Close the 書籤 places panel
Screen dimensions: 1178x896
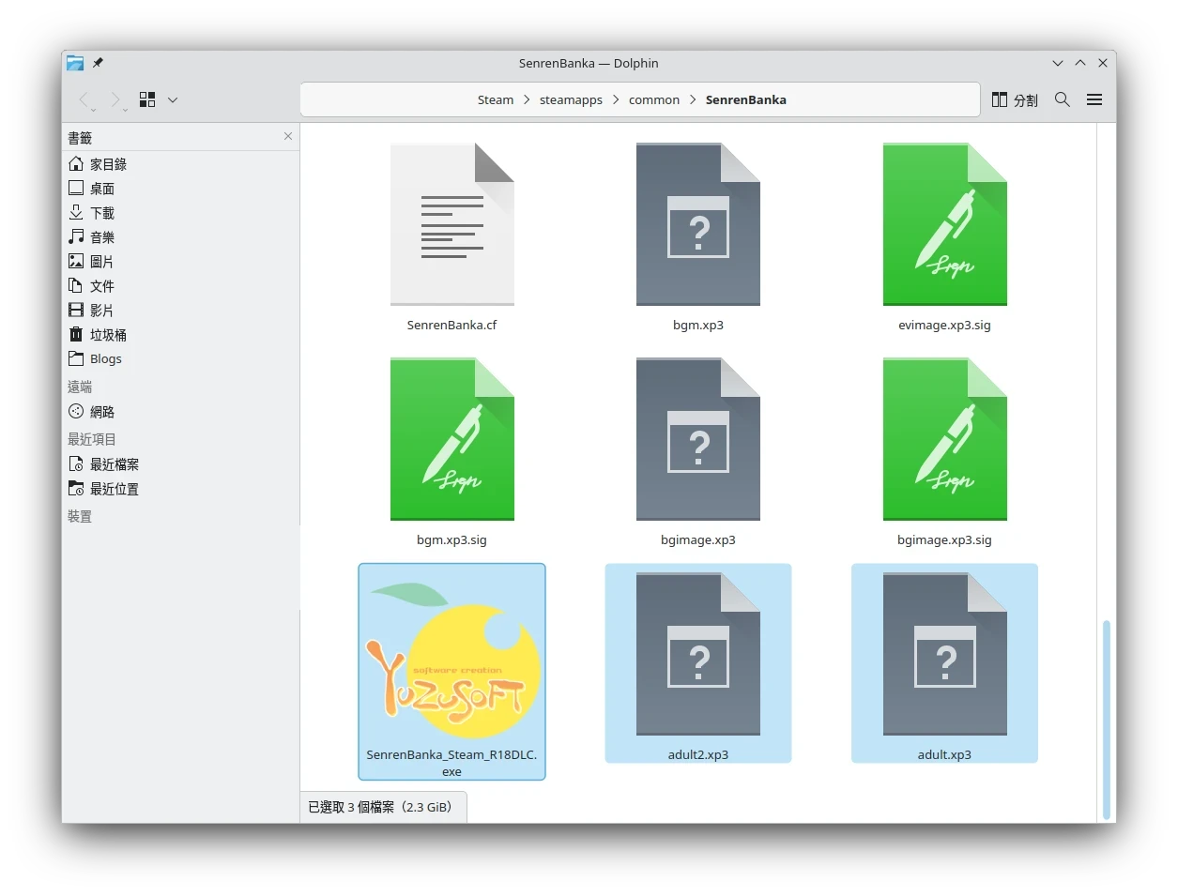[x=288, y=136]
